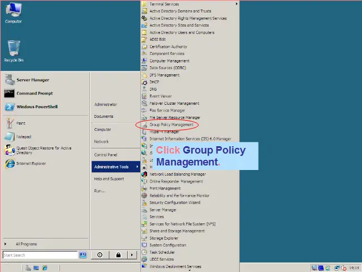Launch Server Manager from pinned Start items
This screenshot has height=272, width=362.
(x=32, y=80)
